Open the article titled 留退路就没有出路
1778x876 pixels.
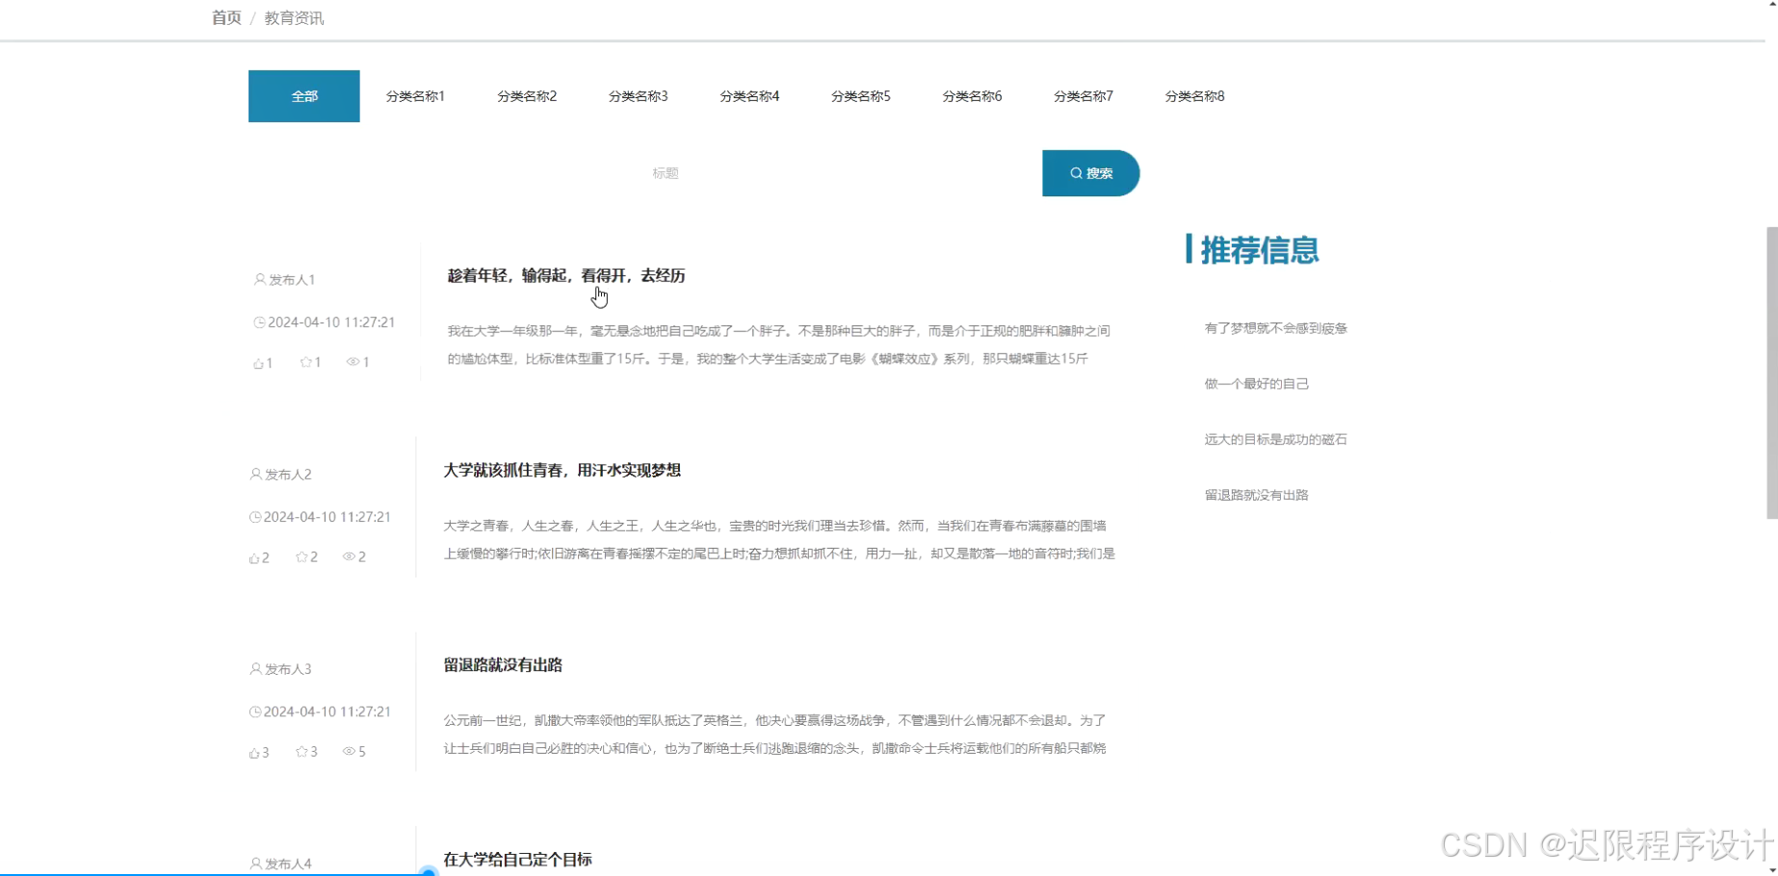click(x=503, y=664)
